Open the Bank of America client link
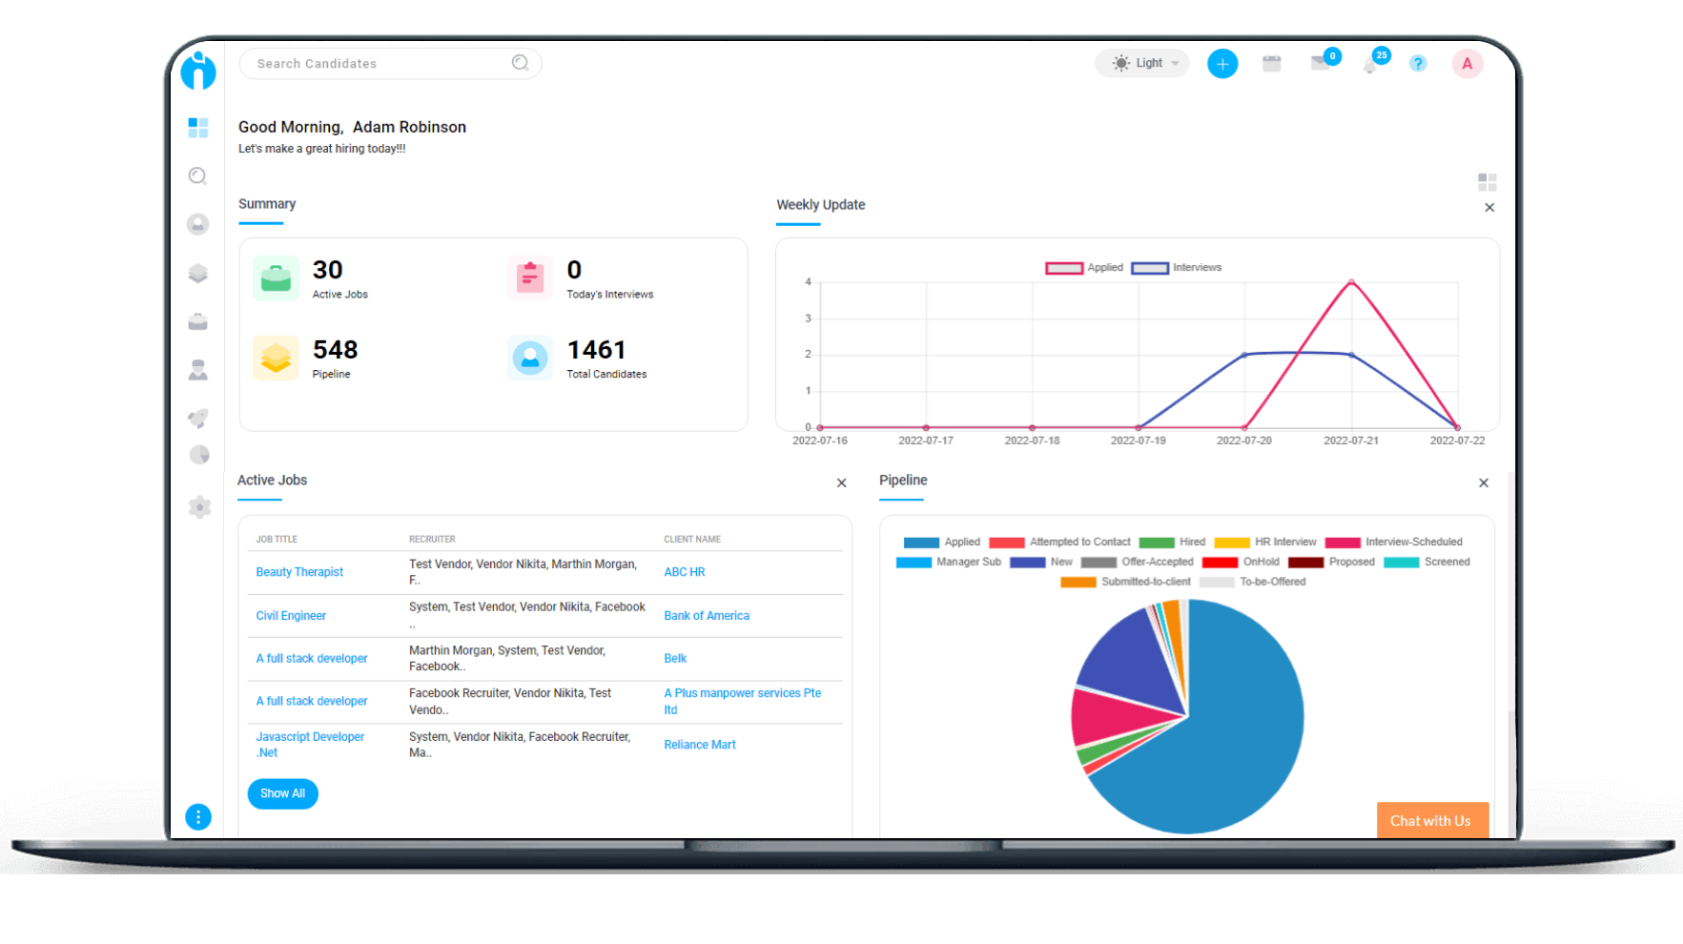 click(707, 616)
